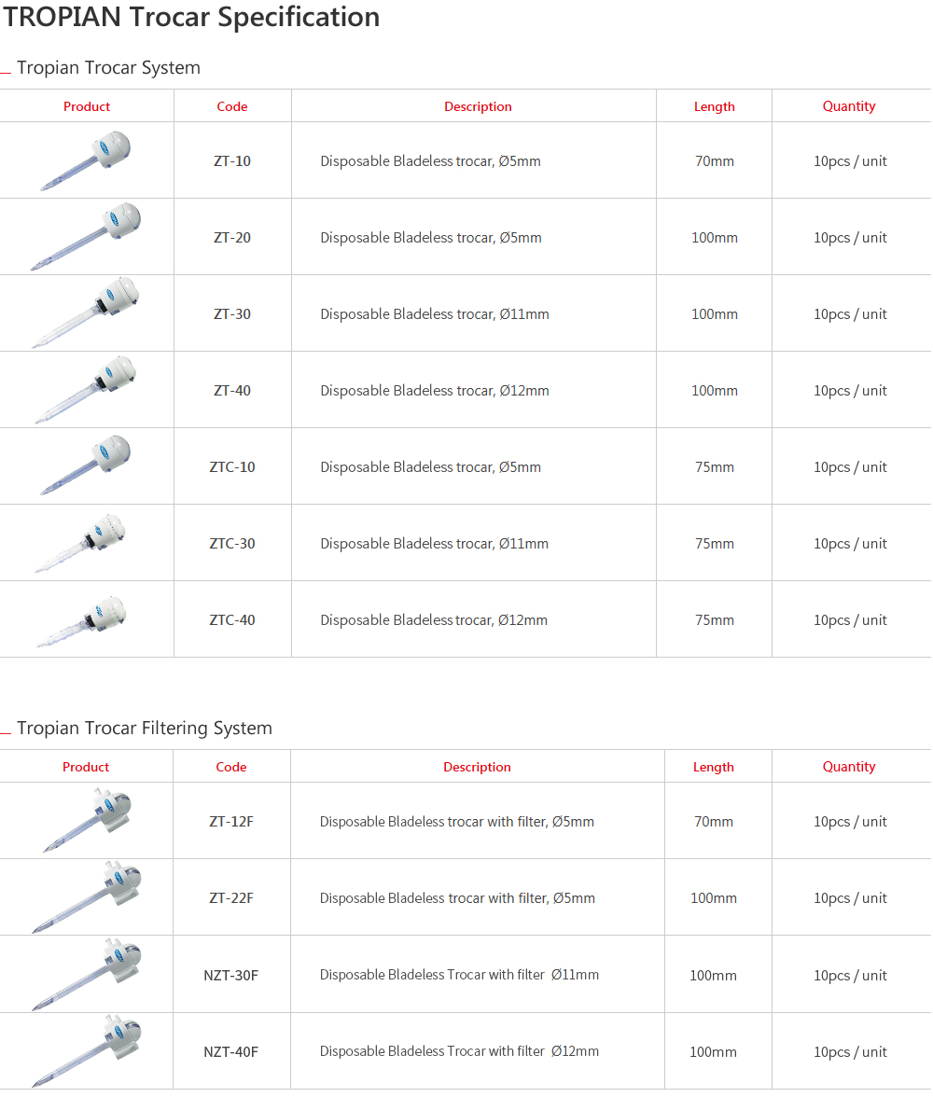This screenshot has width=933, height=1111.
Task: Click the 70mm length cell for ZT-12F
Action: 714,821
